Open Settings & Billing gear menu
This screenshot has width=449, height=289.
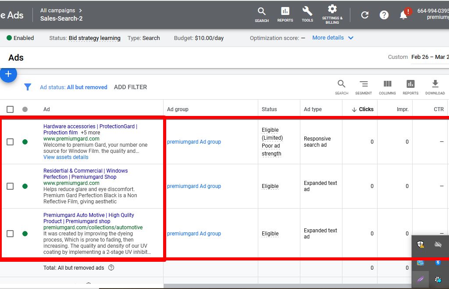pos(332,14)
